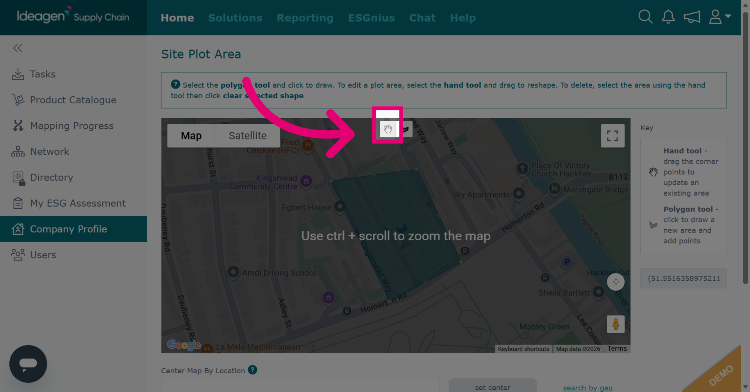Open the search icon in header
The height and width of the screenshot is (392, 750).
tap(645, 17)
